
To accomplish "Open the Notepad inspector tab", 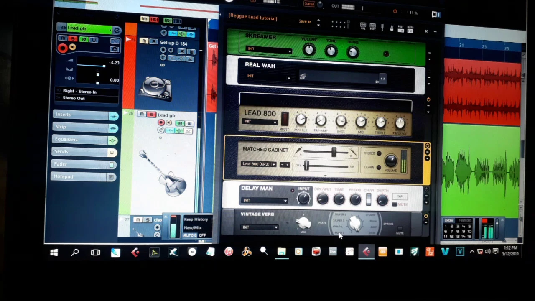I will [x=84, y=177].
